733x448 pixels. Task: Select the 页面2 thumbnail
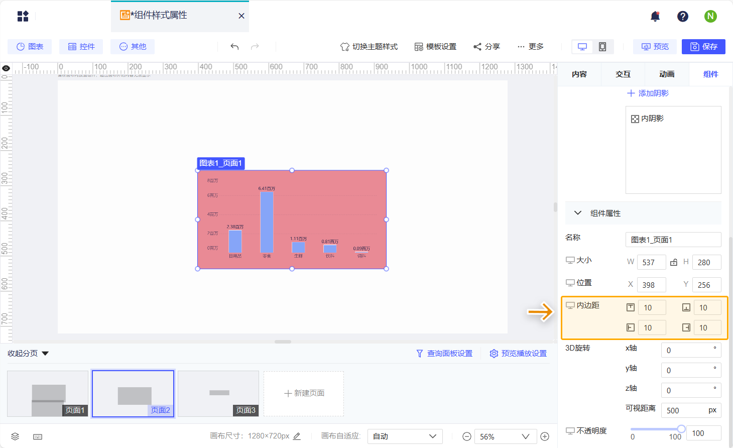(133, 394)
